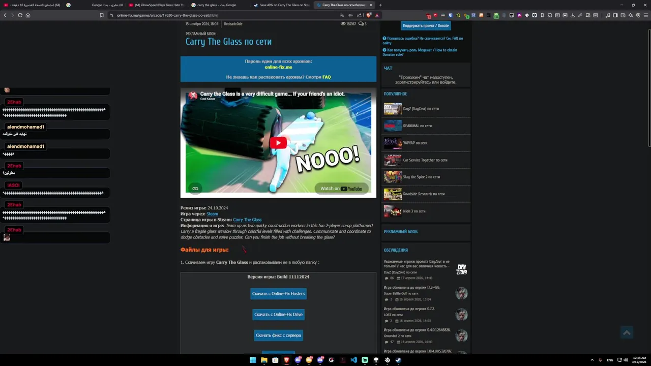Image resolution: width=651 pixels, height=366 pixels.
Task: Click the taskbar volume speaker icon
Action: pyautogui.click(x=626, y=360)
